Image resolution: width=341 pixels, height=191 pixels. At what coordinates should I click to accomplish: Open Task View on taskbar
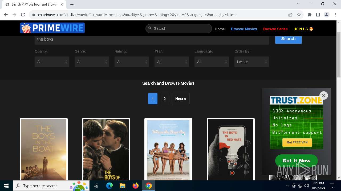96,186
